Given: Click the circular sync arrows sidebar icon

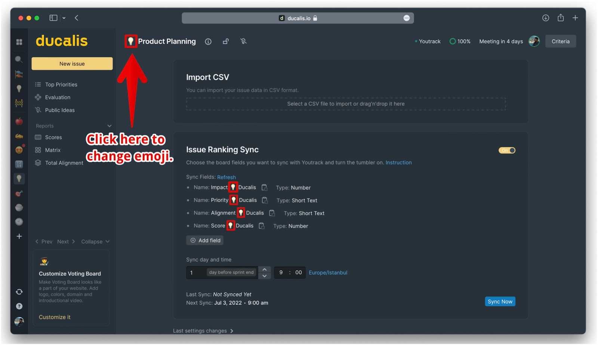Looking at the screenshot, I should [x=19, y=292].
